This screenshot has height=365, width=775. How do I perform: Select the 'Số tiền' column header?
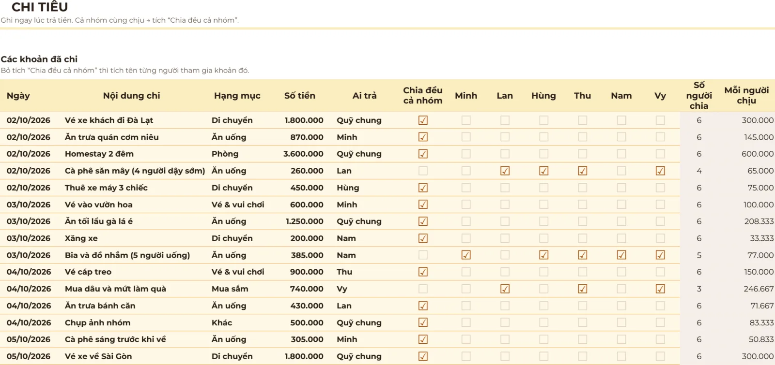pos(300,96)
